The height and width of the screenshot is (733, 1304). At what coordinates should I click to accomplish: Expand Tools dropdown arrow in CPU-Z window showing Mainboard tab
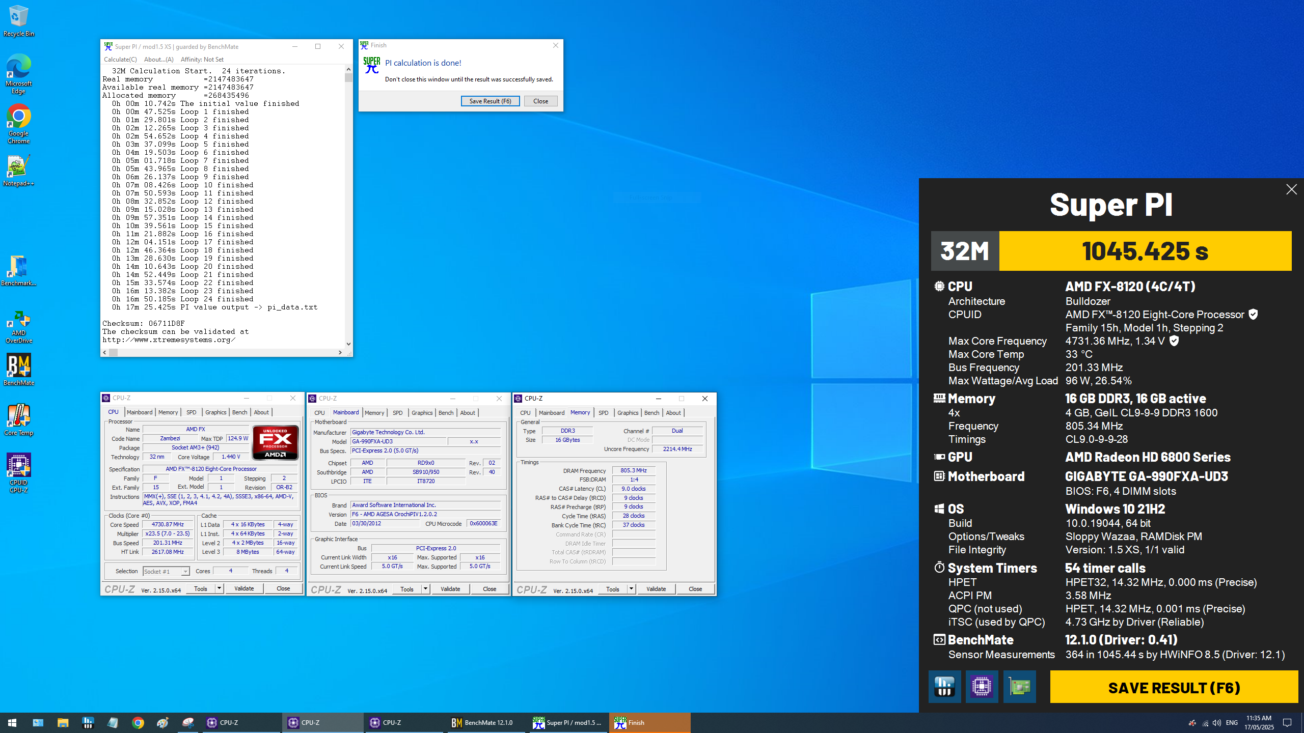point(425,589)
